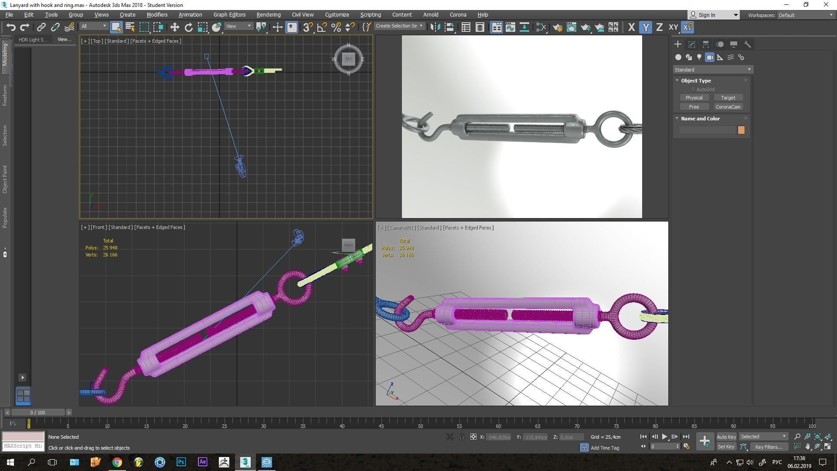Toggle the Auto Key button
The height and width of the screenshot is (471, 837).
coord(726,437)
